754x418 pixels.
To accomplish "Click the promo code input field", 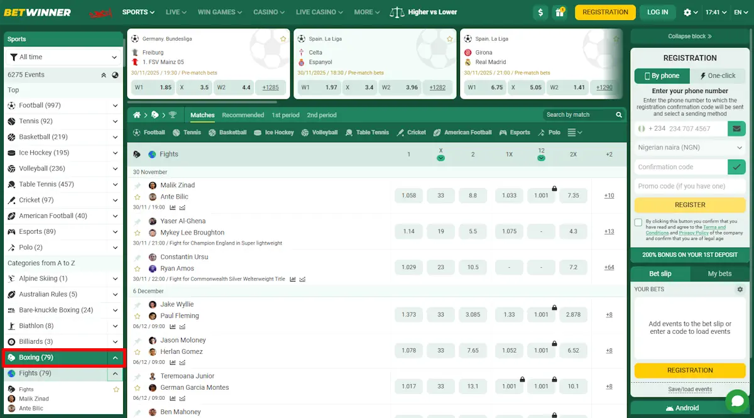I will [689, 185].
